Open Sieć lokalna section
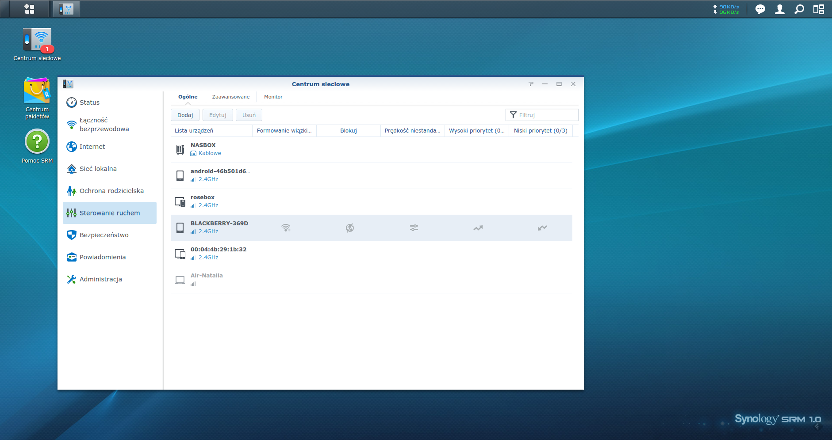Viewport: 832px width, 440px height. (110, 169)
